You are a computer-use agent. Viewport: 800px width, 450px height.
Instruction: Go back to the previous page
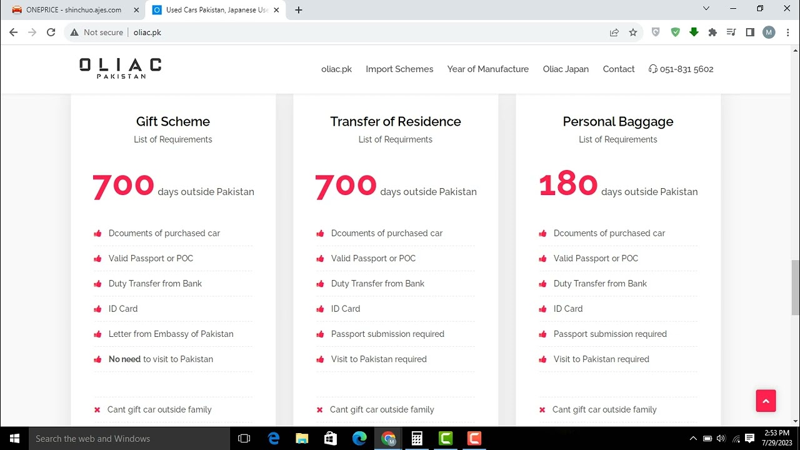click(13, 32)
